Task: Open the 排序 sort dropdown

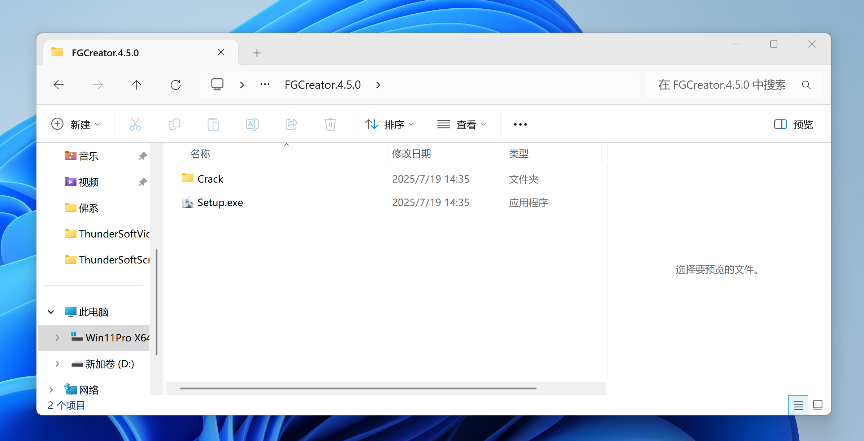Action: tap(389, 125)
